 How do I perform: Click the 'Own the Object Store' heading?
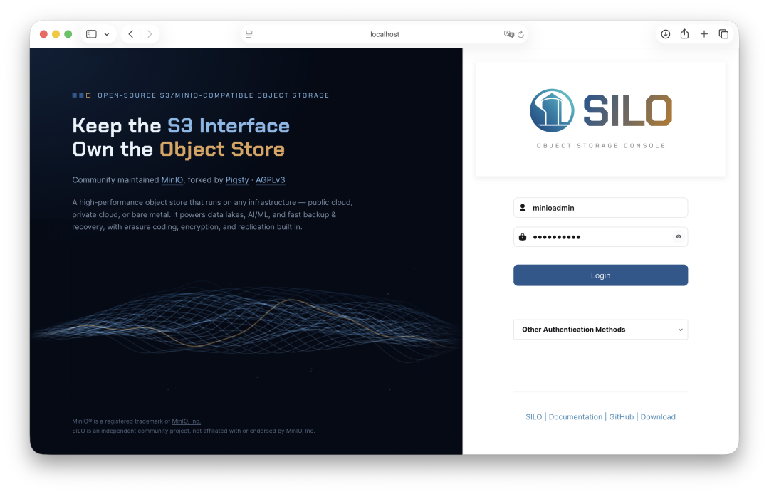(179, 149)
